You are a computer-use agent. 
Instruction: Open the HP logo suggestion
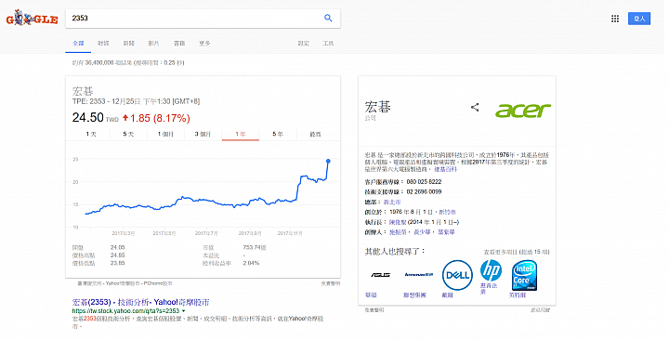coord(491,270)
